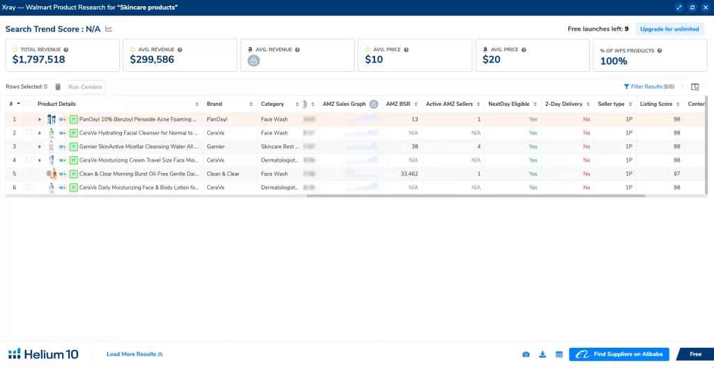Click the Free plan badge
This screenshot has width=714, height=368.
[695, 354]
